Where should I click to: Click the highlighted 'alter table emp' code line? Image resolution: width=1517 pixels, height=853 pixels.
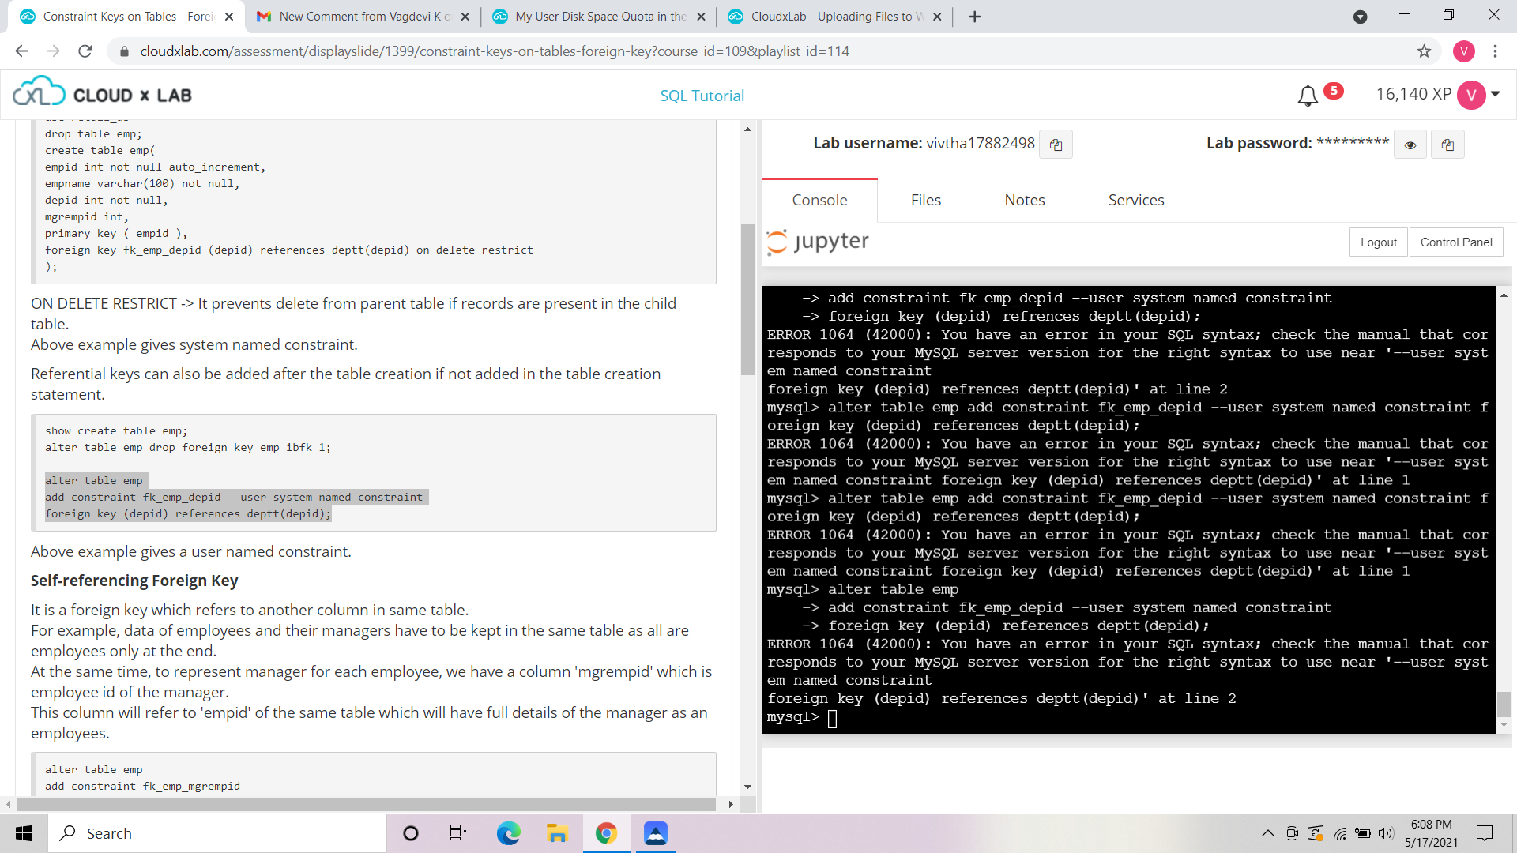(x=94, y=480)
